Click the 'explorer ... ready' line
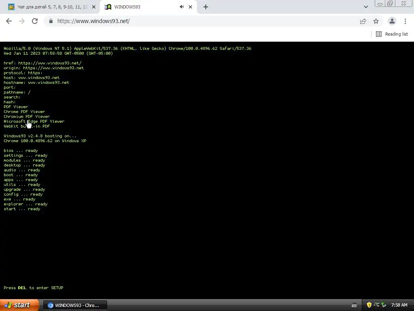Image resolution: width=414 pixels, height=311 pixels. pos(25,204)
